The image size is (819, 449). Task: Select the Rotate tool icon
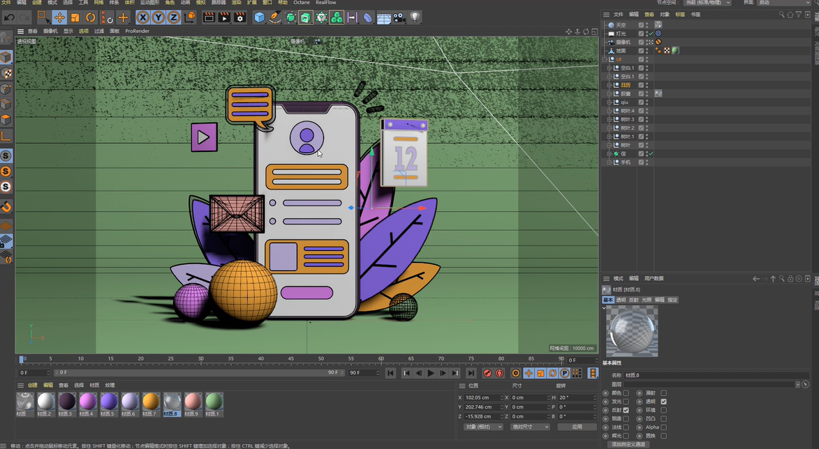(x=90, y=17)
